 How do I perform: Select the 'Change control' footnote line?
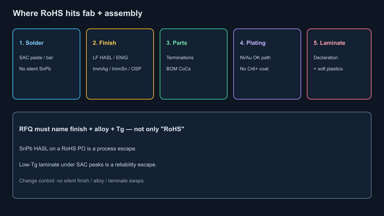coord(82,181)
